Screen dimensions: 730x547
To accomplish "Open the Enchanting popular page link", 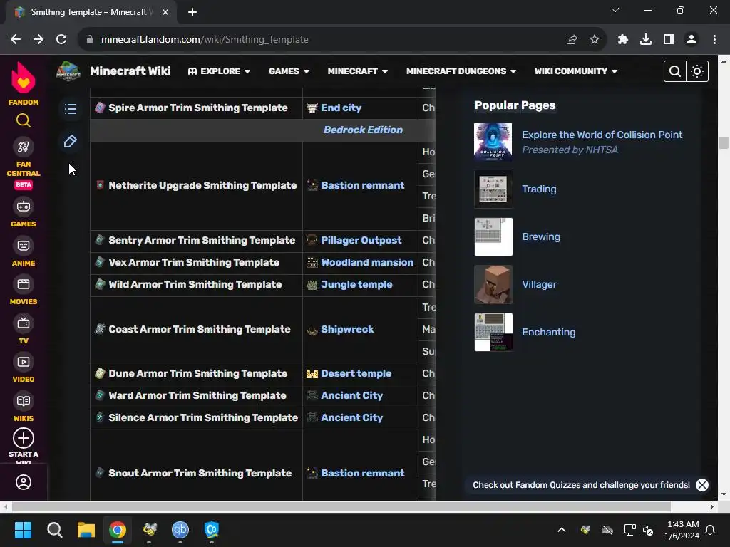I will [x=548, y=332].
